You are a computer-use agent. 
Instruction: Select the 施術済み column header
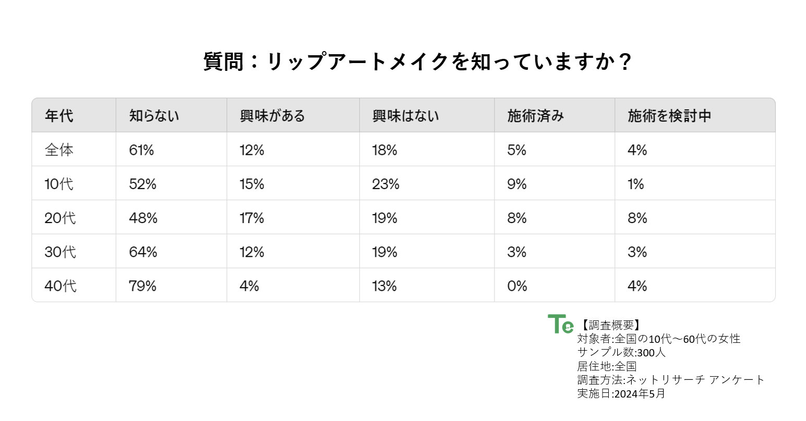(x=535, y=116)
